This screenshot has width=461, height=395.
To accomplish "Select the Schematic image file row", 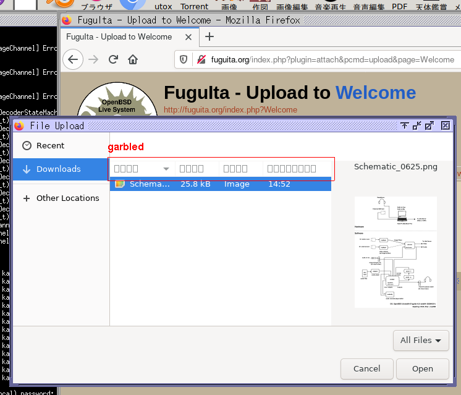I will point(220,184).
